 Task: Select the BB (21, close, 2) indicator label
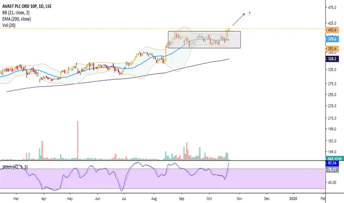(16, 13)
